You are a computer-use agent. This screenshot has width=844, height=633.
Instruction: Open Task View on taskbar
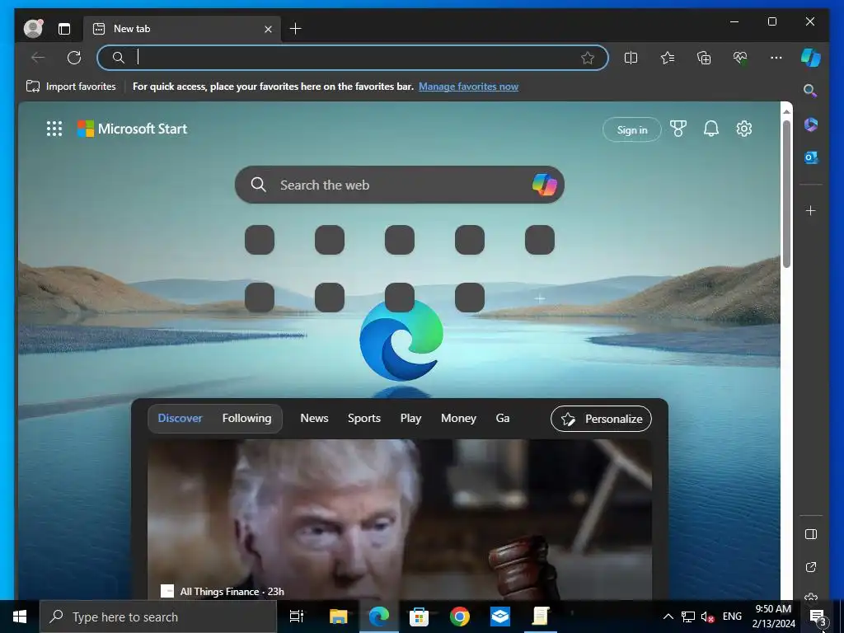coord(297,617)
